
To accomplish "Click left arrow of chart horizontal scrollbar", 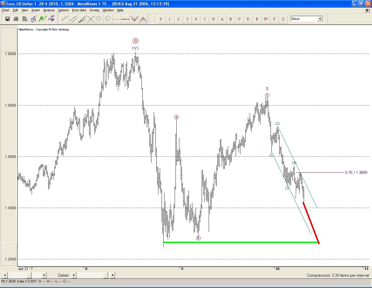I will (x=5, y=275).
